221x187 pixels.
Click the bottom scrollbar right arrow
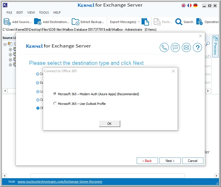coord(216,176)
